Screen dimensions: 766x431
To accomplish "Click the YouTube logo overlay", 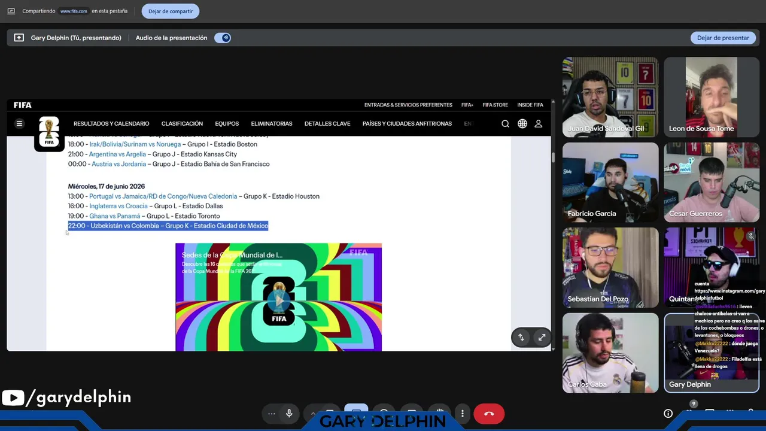I will tap(13, 398).
